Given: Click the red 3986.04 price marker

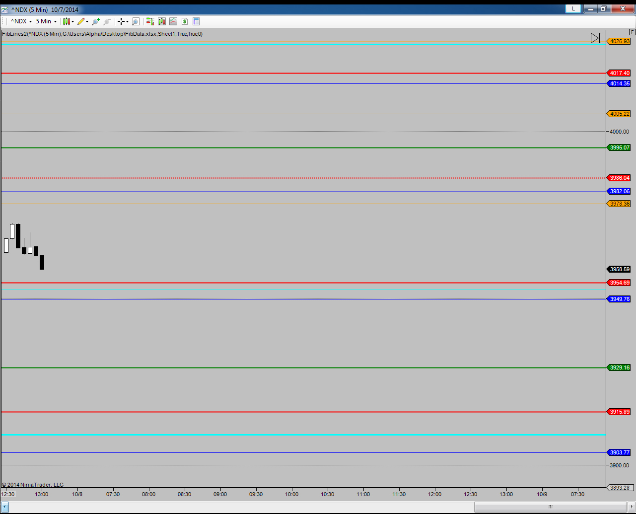Looking at the screenshot, I should (x=619, y=178).
